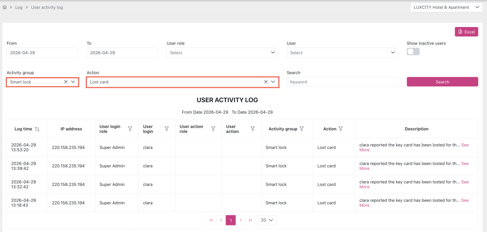The image size is (487, 232).
Task: Go to Log in breadcrumb
Action: pos(19,8)
